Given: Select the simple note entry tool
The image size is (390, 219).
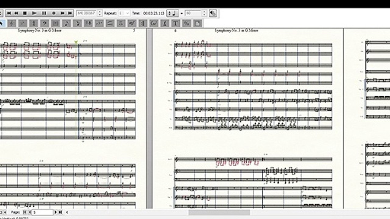Looking at the screenshot, I should tap(66, 23).
